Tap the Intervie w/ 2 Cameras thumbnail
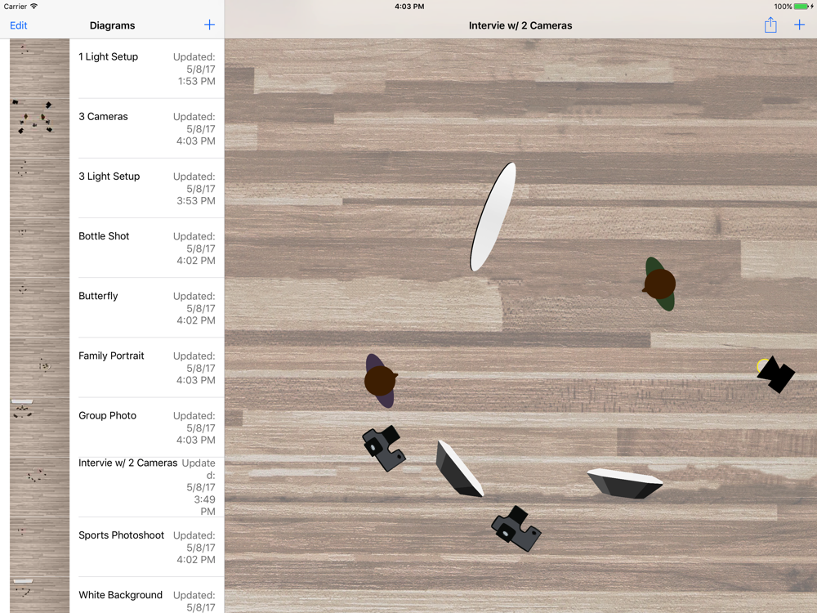The width and height of the screenshot is (817, 613). pos(39,487)
